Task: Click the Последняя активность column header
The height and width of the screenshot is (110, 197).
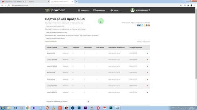Action: (116, 47)
